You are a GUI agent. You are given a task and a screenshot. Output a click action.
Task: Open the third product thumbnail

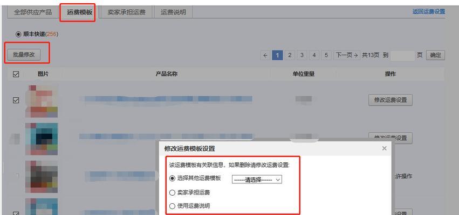click(x=42, y=177)
